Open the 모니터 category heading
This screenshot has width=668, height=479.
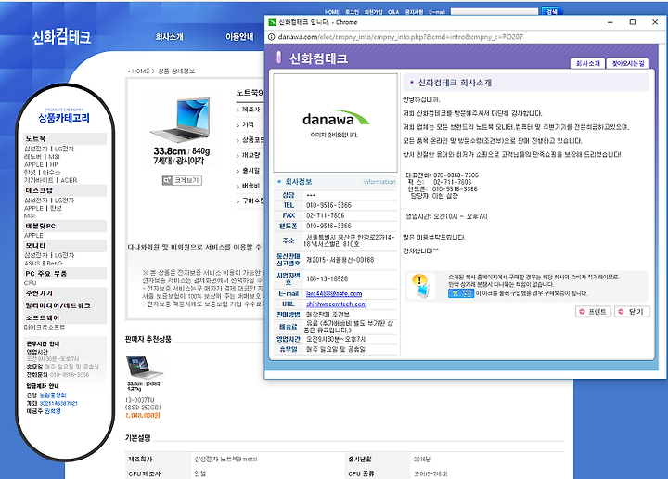pyautogui.click(x=35, y=246)
